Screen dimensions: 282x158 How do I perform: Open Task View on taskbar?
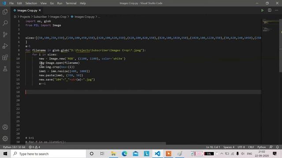tap(102, 154)
